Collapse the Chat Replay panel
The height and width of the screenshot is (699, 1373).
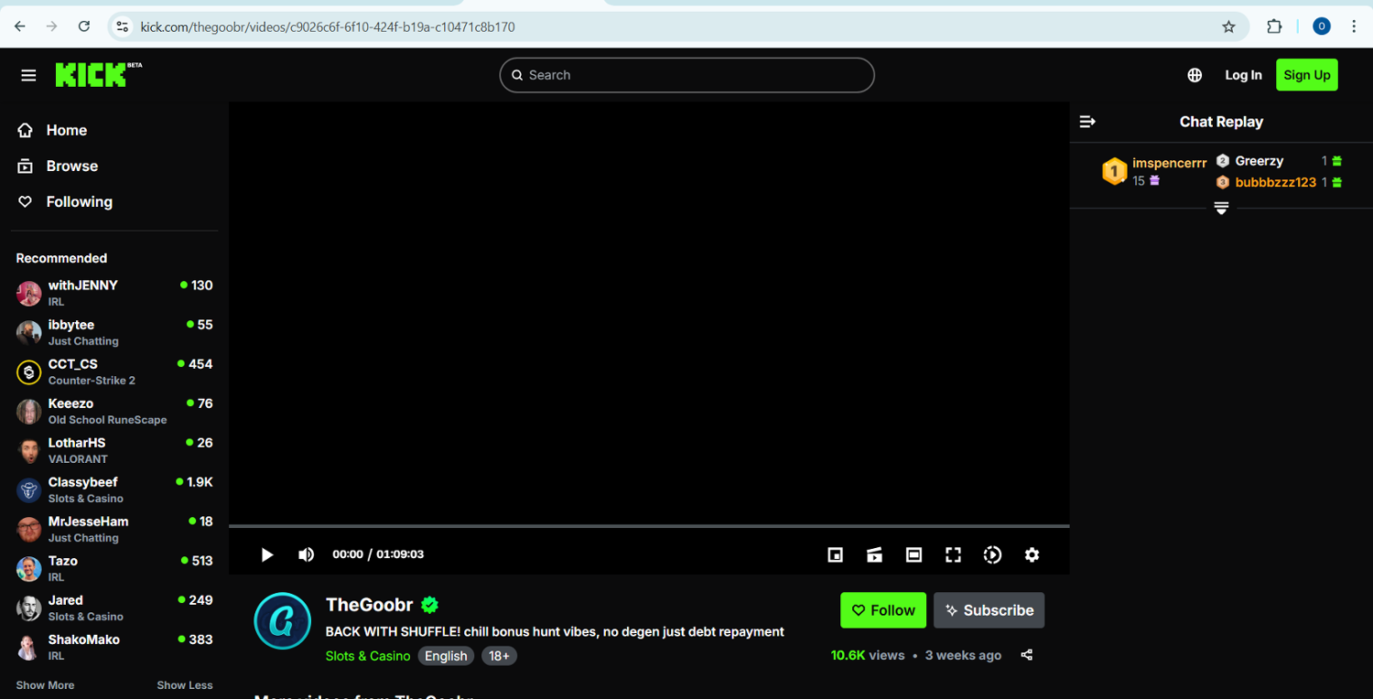point(1087,122)
